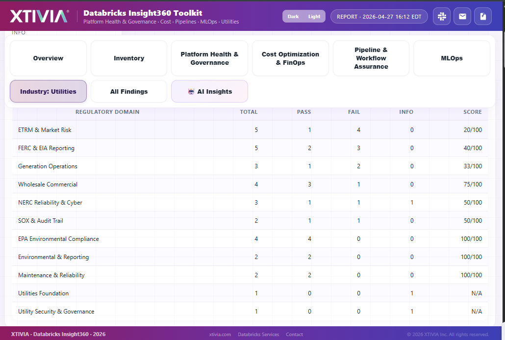The image size is (505, 340).
Task: Click the TOTAL column header
Action: [249, 112]
